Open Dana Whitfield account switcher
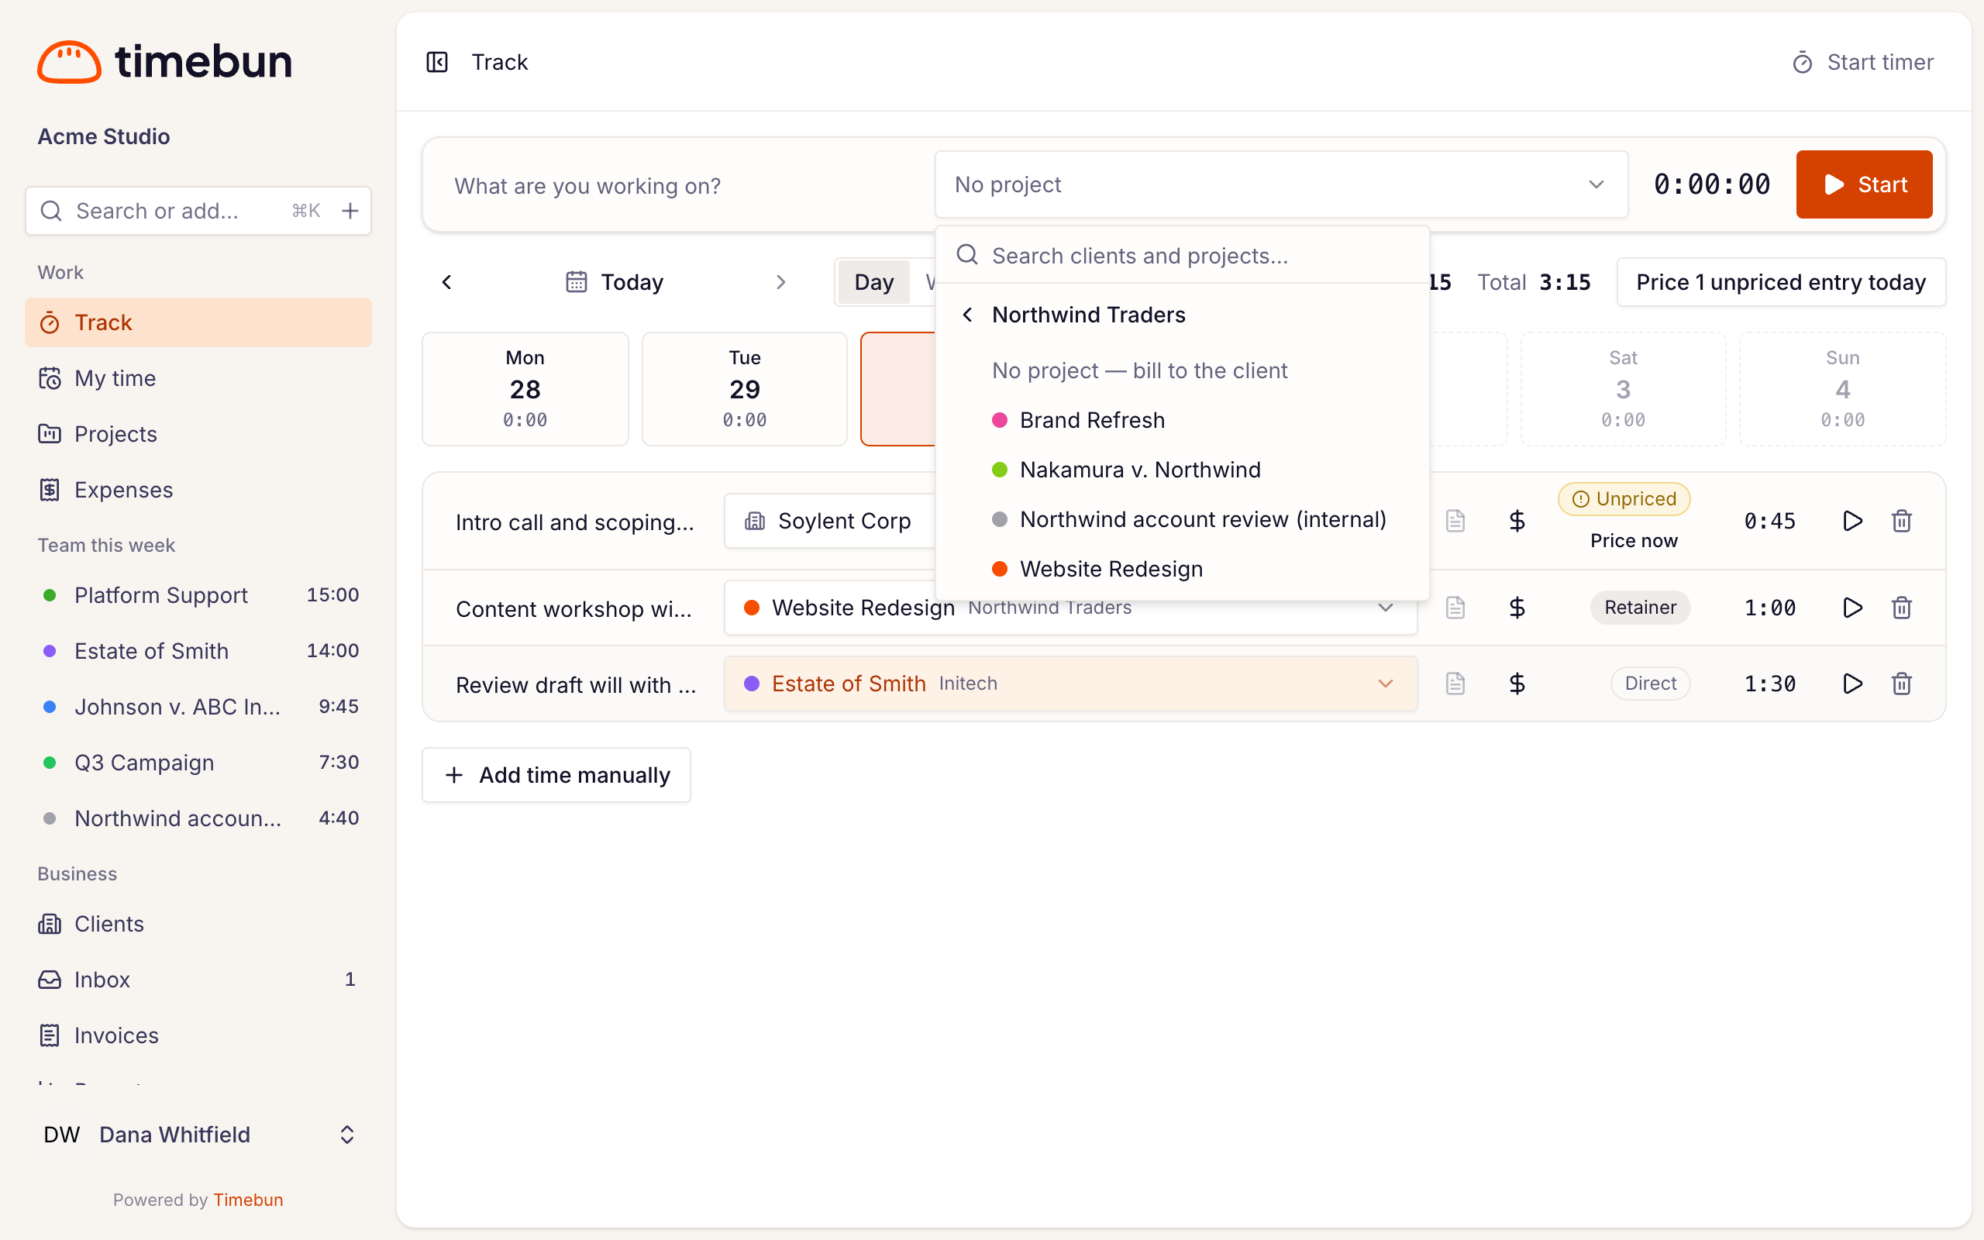Image resolution: width=1984 pixels, height=1240 pixels. [198, 1134]
